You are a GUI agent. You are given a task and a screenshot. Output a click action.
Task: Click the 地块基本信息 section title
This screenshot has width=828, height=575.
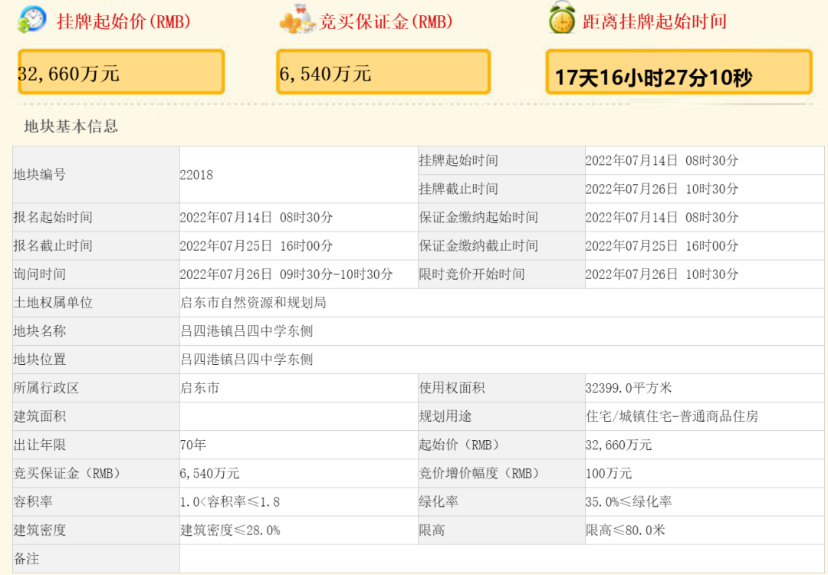[x=71, y=127]
